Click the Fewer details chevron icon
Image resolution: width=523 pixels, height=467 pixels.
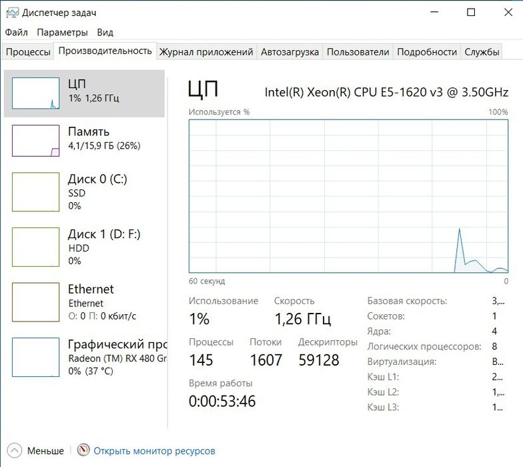tap(14, 451)
